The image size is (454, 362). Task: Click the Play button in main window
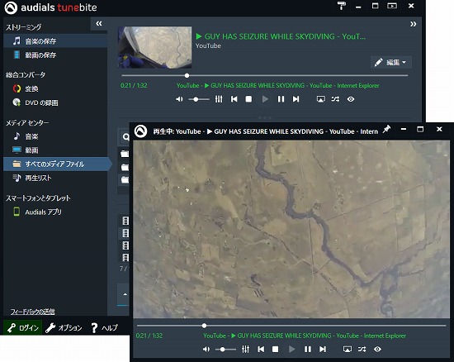[x=265, y=99]
